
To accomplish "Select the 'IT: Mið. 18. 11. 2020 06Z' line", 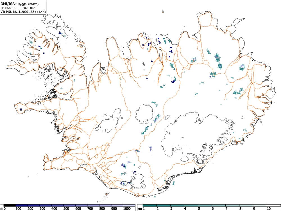I will [18, 8].
